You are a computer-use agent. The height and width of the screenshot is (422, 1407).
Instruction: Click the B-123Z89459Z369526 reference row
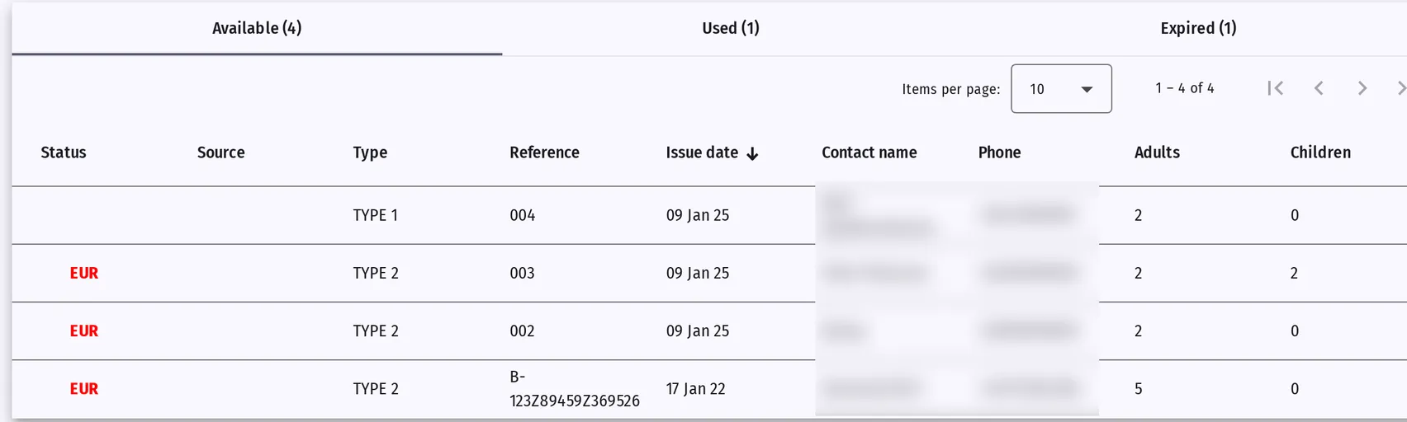(x=709, y=389)
